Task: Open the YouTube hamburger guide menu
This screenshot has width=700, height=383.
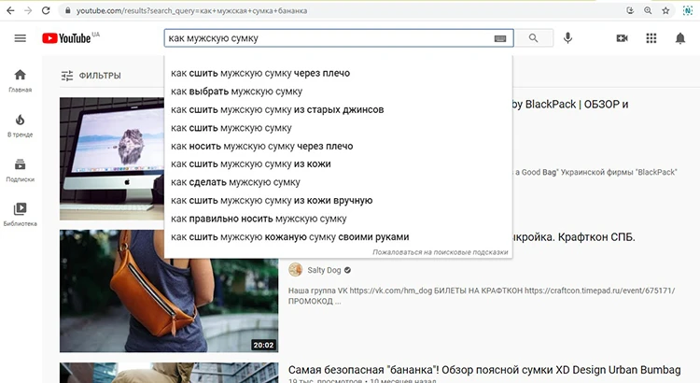Action: pos(21,38)
